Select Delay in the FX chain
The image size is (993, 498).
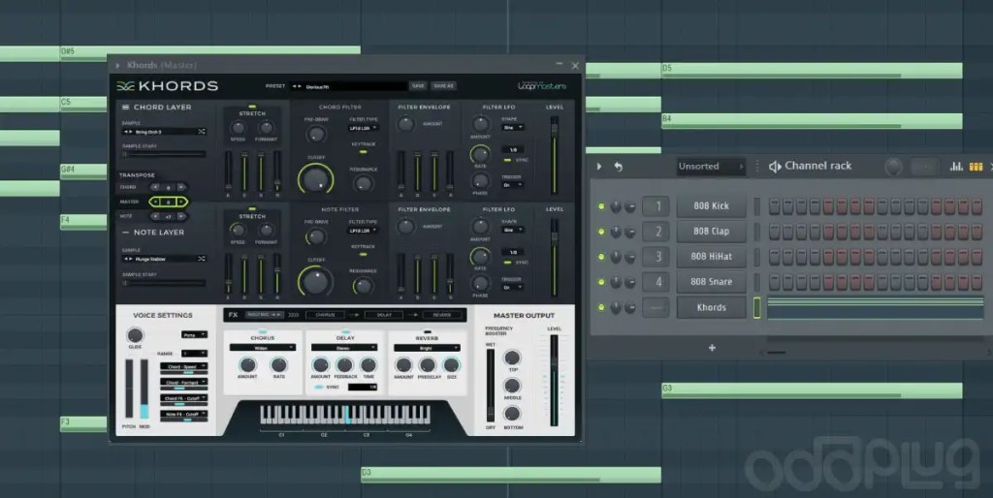(x=384, y=315)
